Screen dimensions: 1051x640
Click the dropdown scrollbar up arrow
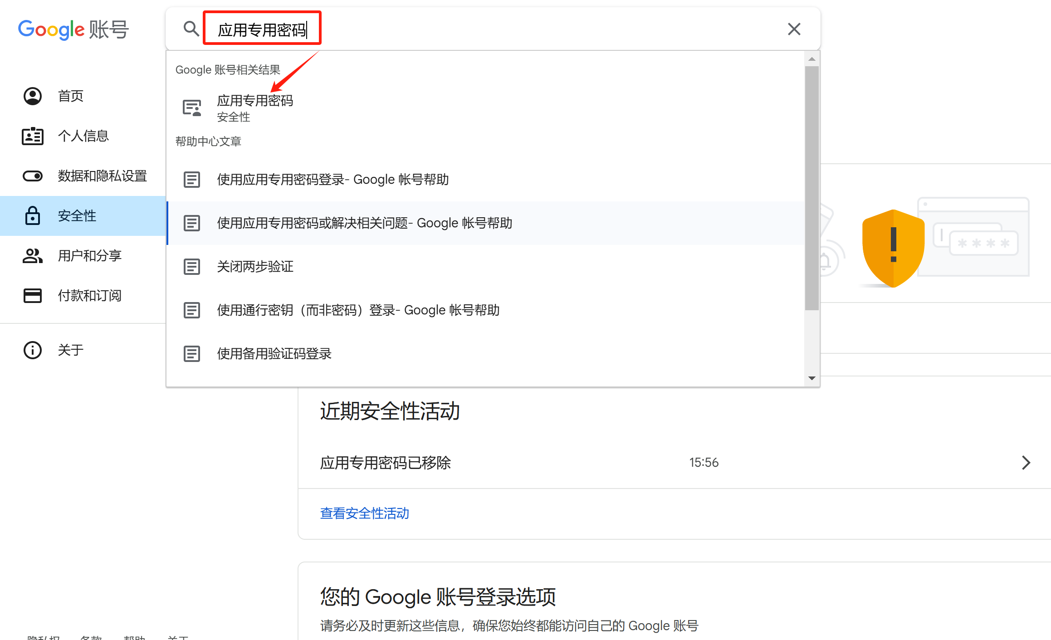tap(812, 59)
